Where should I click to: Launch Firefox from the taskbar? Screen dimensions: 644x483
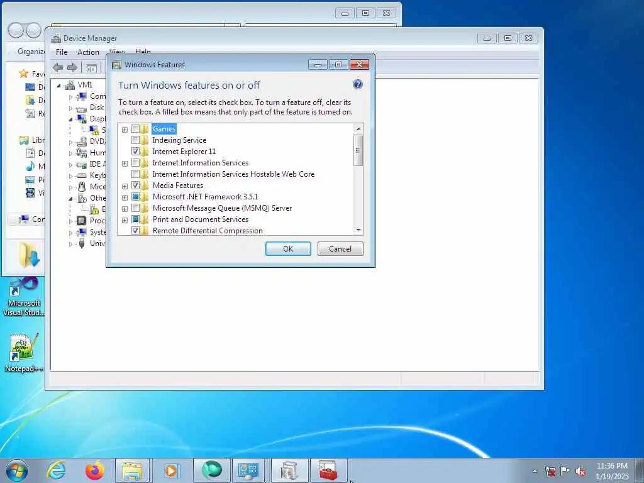click(x=94, y=470)
